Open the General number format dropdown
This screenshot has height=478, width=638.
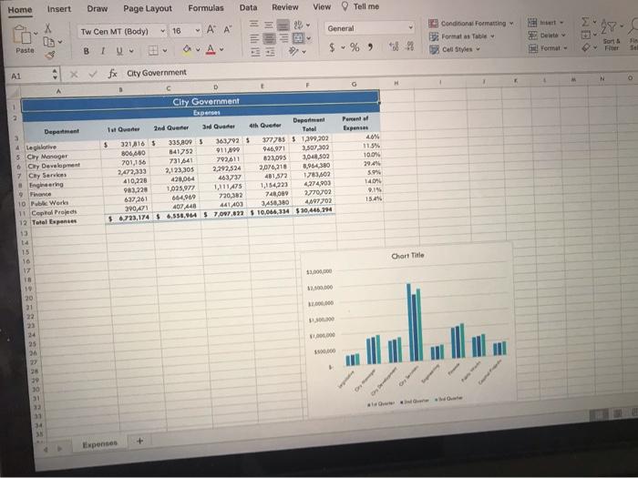click(410, 27)
